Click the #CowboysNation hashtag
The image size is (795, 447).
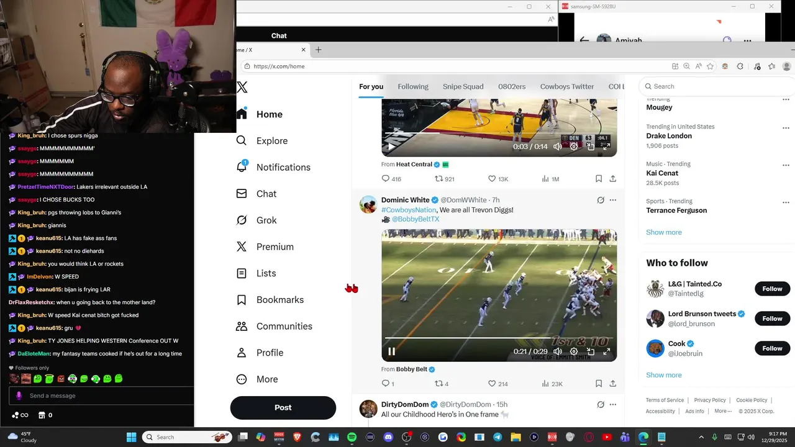(409, 210)
